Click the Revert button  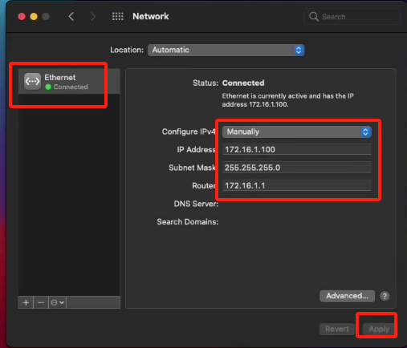pos(337,329)
